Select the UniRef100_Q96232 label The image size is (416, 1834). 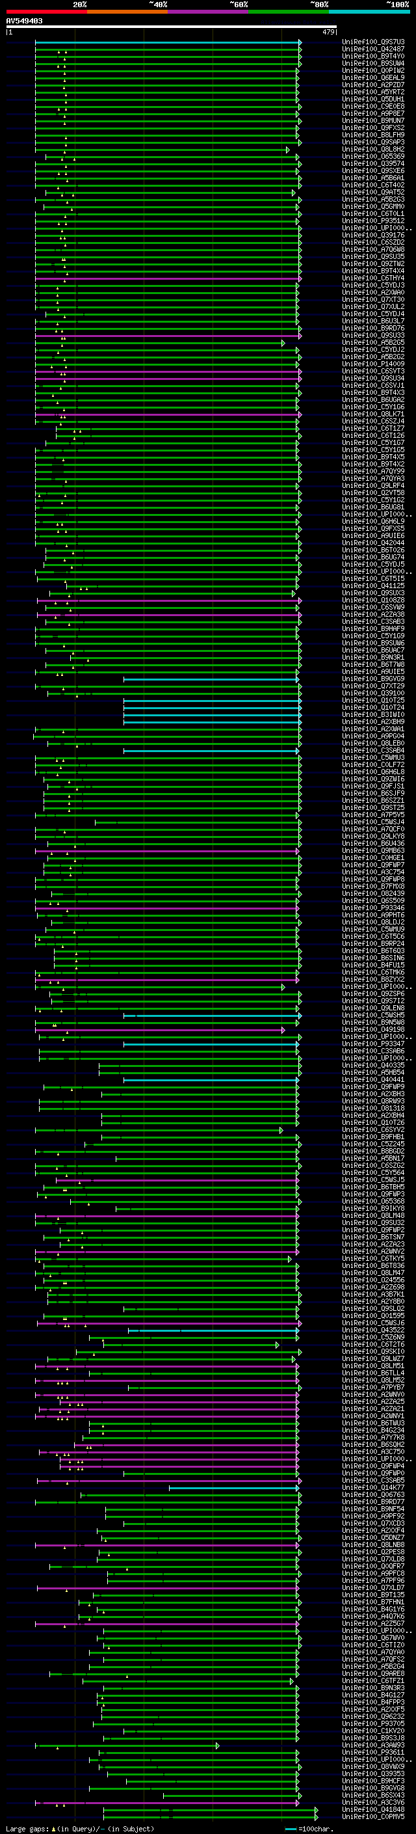pyautogui.click(x=373, y=1718)
